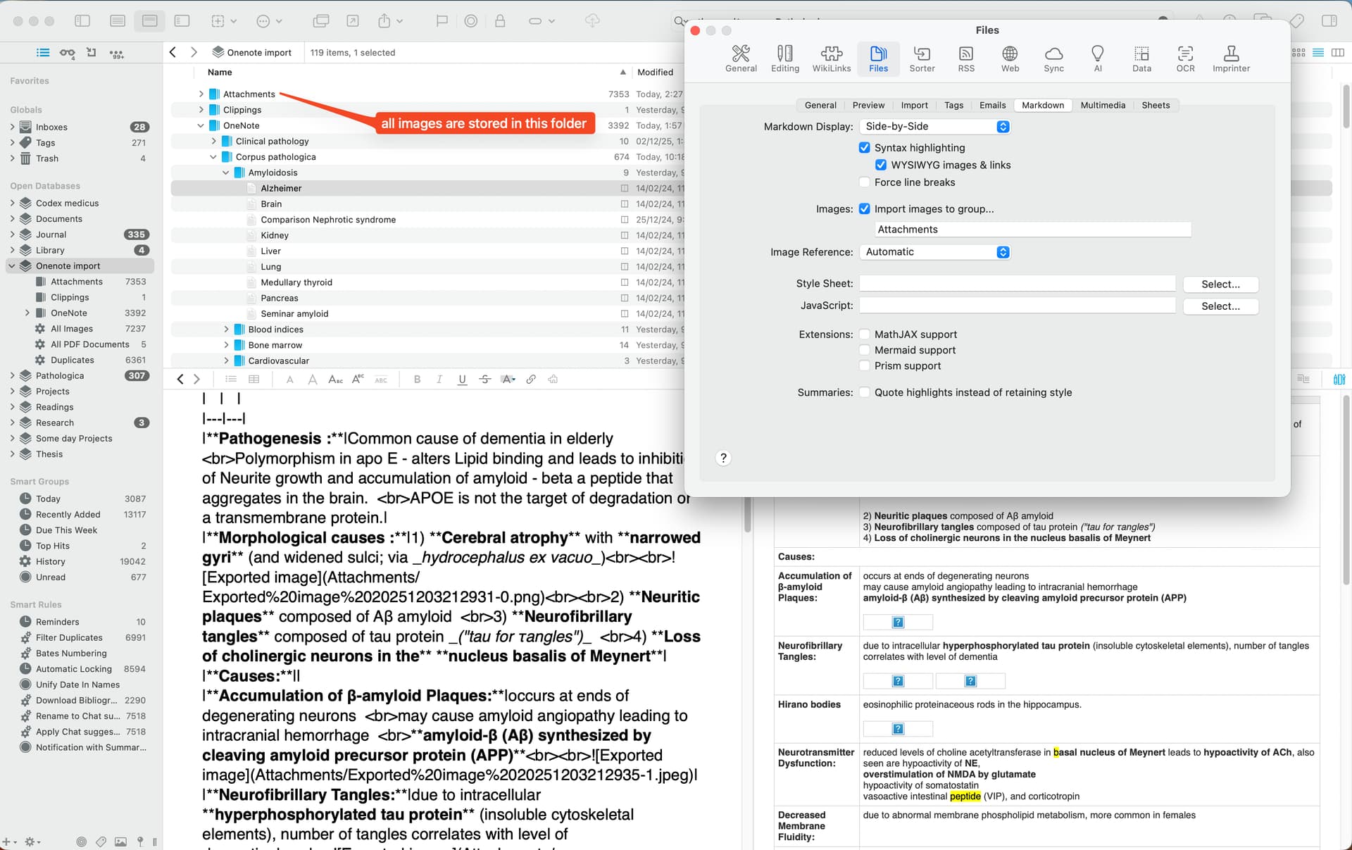Click the insert link icon in editor toolbar
This screenshot has width=1352, height=850.
click(x=531, y=380)
